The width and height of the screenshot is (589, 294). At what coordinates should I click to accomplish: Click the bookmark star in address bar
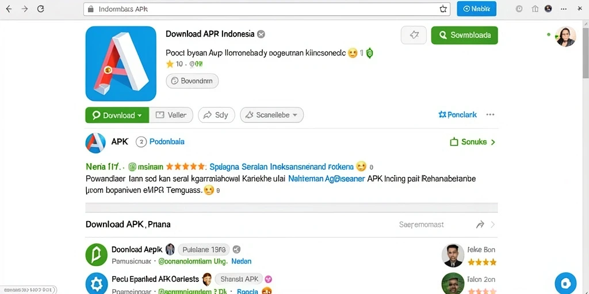(x=443, y=9)
